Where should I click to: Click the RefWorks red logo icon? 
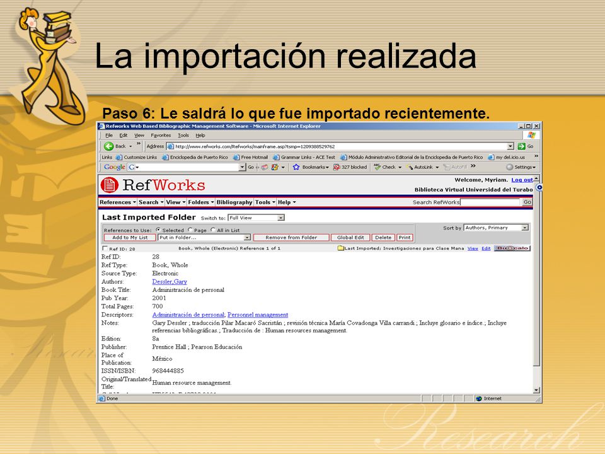pos(109,185)
